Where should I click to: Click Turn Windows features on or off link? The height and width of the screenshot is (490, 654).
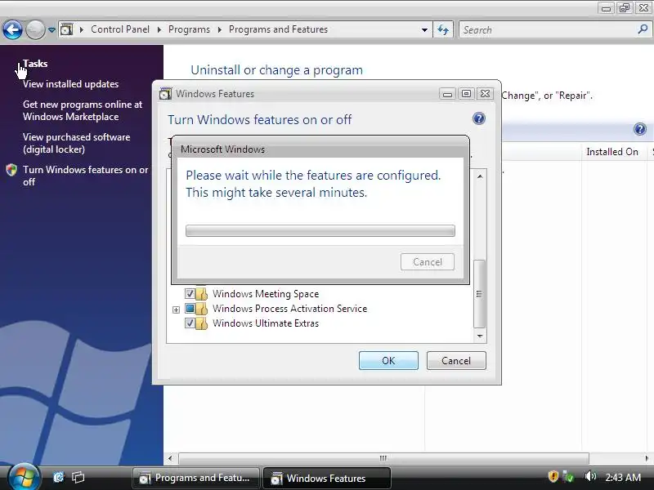point(86,176)
